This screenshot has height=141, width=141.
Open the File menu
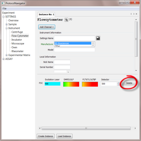[5, 8]
